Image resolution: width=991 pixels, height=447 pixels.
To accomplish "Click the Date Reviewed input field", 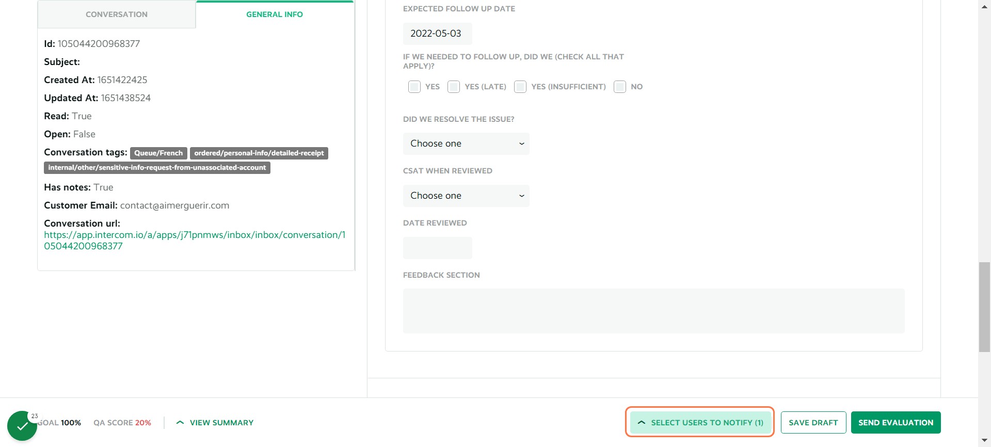I will tap(438, 248).
